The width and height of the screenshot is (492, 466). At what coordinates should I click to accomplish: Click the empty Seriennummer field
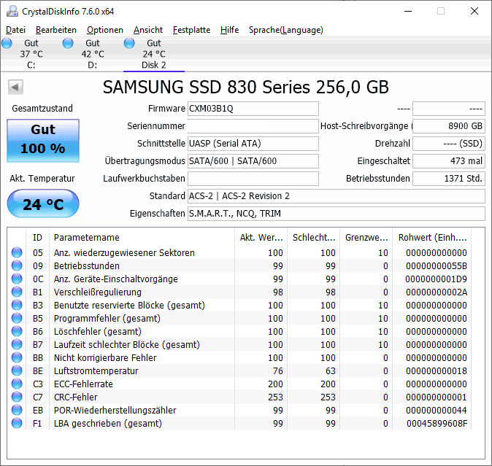point(253,126)
